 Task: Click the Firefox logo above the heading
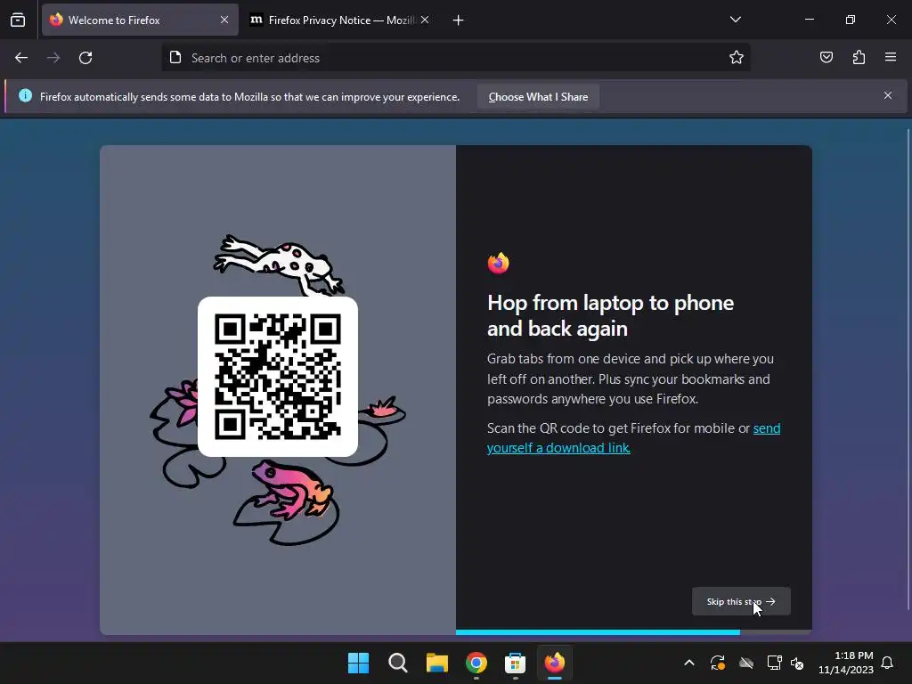click(499, 263)
